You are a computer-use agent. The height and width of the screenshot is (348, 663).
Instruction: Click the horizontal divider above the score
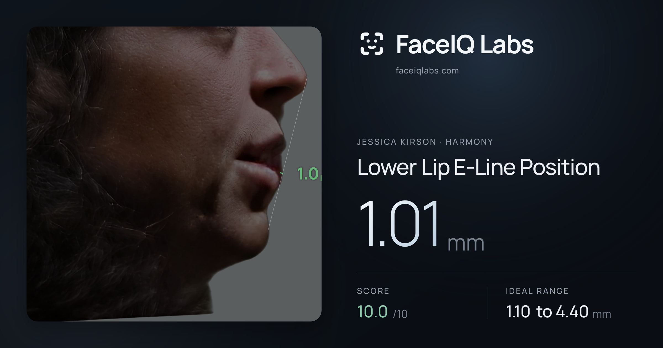click(x=497, y=272)
